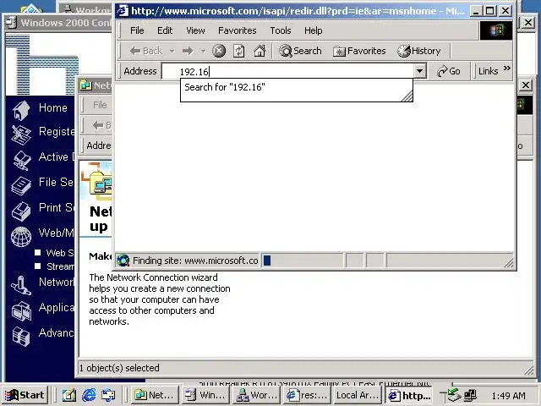This screenshot has width=541, height=406.
Task: Go to the home page via Home icon
Action: pyautogui.click(x=260, y=51)
